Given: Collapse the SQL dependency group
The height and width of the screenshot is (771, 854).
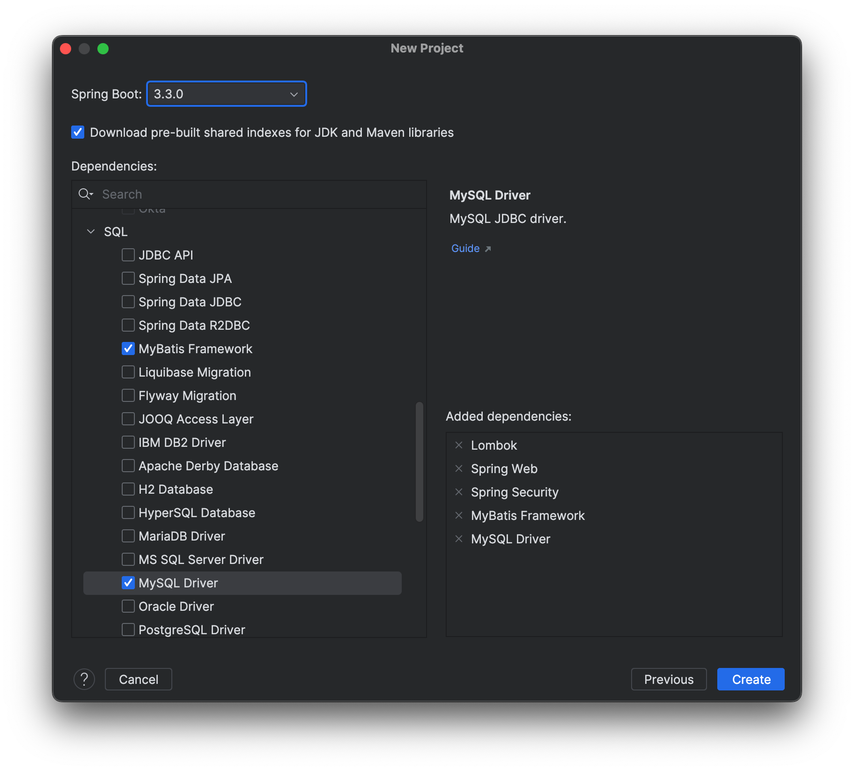Looking at the screenshot, I should point(91,231).
